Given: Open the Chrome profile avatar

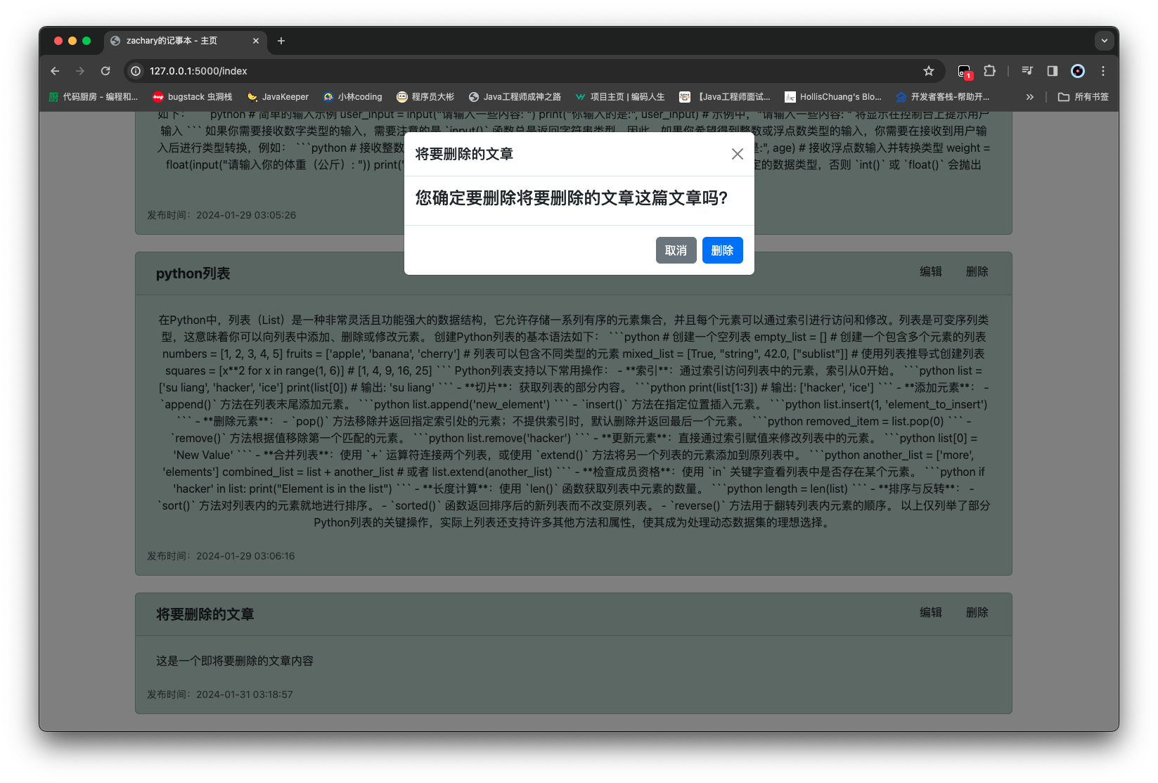Looking at the screenshot, I should [1078, 71].
